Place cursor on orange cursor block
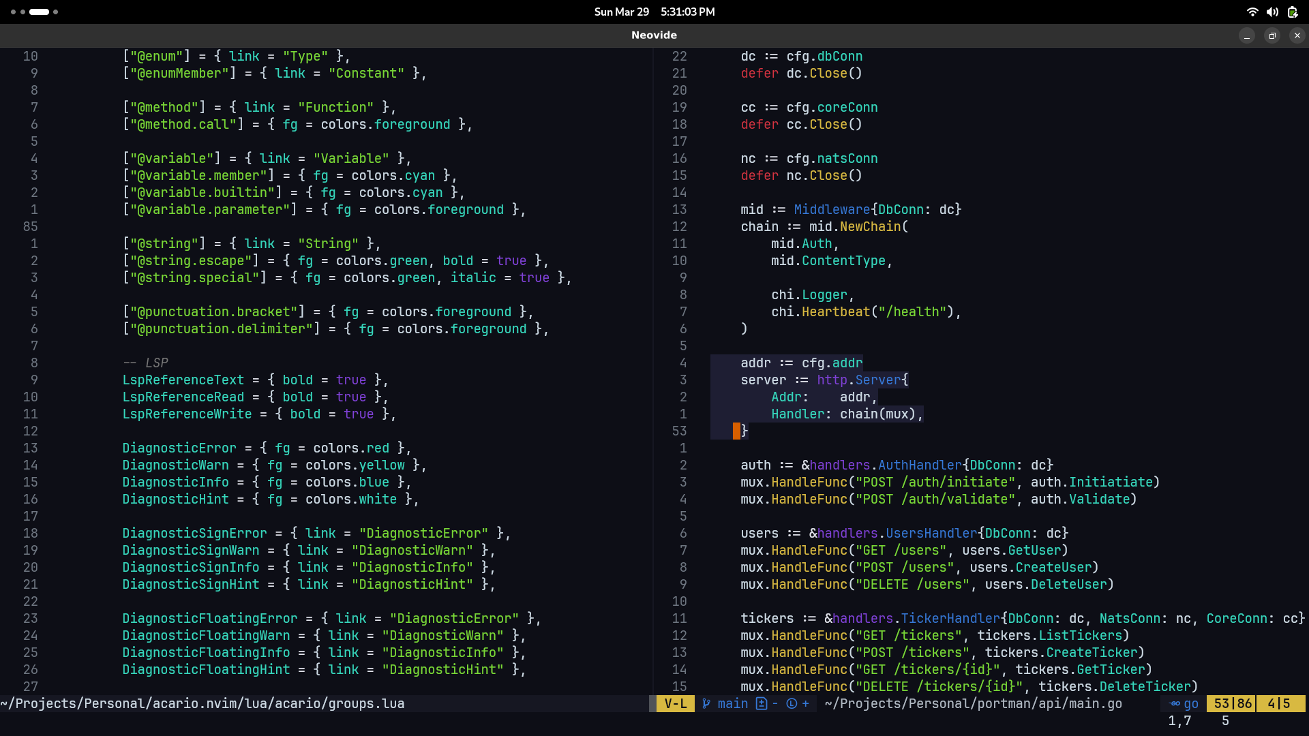This screenshot has height=736, width=1309. pos(736,431)
